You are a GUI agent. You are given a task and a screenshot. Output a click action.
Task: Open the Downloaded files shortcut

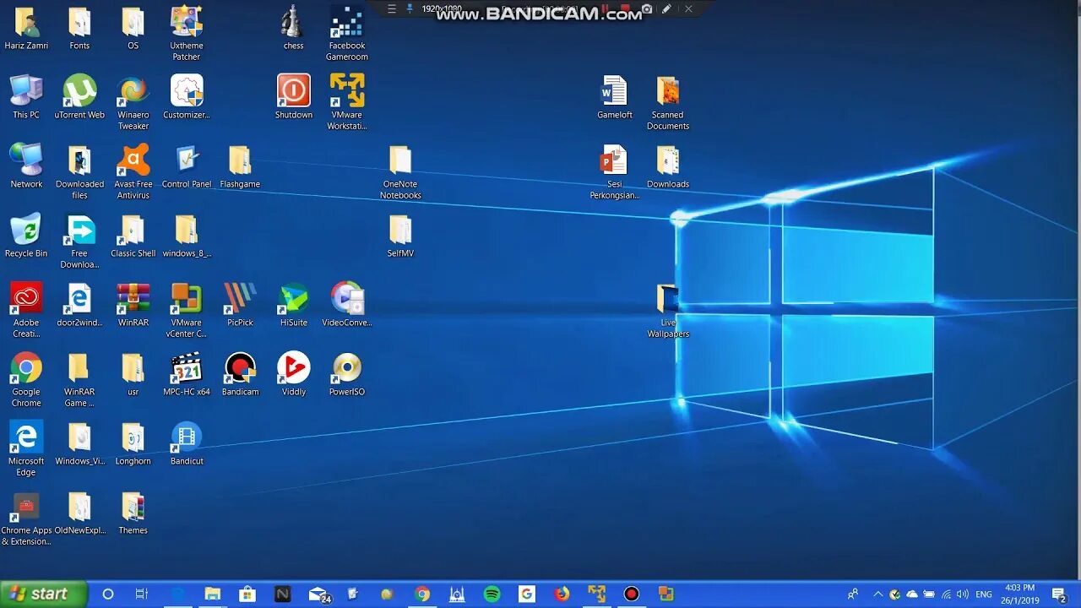79,173
